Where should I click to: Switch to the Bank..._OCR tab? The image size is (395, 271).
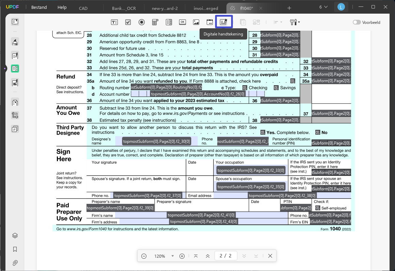pyautogui.click(x=124, y=8)
